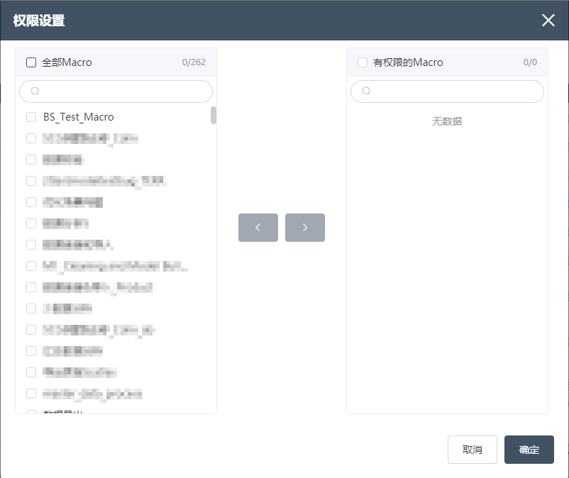Toggle the 有权限的Macro header checkbox

click(x=363, y=62)
